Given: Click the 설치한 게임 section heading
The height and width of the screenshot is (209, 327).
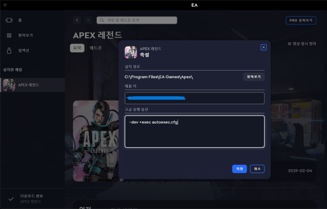Looking at the screenshot, I should (13, 70).
